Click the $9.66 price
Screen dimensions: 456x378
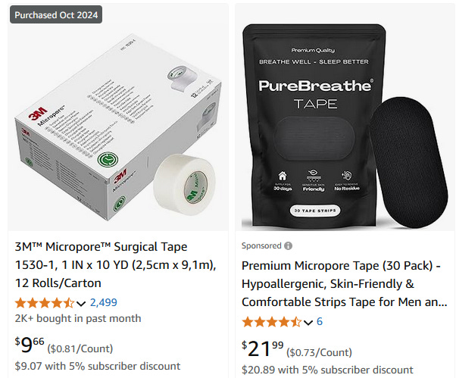tap(30, 345)
